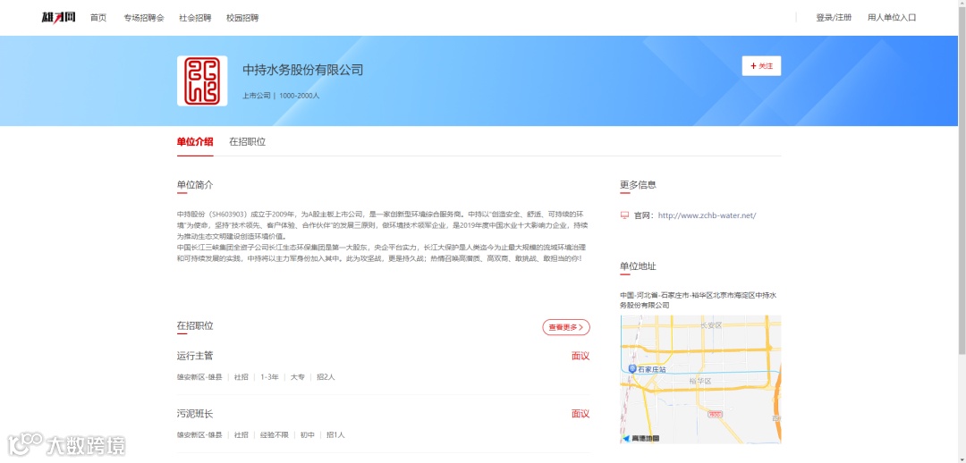The height and width of the screenshot is (463, 966).
Task: Open the official website URL link
Action: [707, 215]
